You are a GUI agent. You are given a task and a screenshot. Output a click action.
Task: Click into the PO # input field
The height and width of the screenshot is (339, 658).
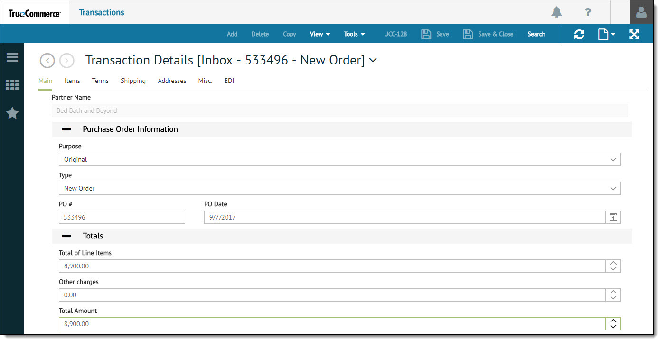[x=122, y=217]
